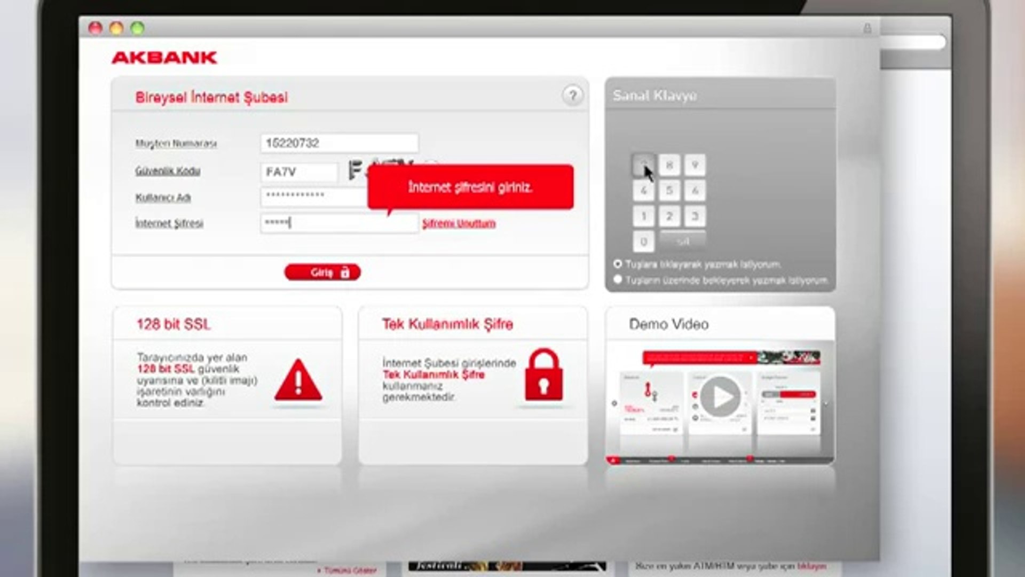Select 'Tuşlara tıklayarak yazmak istiyorum' radio option
This screenshot has width=1025, height=577.
618,264
